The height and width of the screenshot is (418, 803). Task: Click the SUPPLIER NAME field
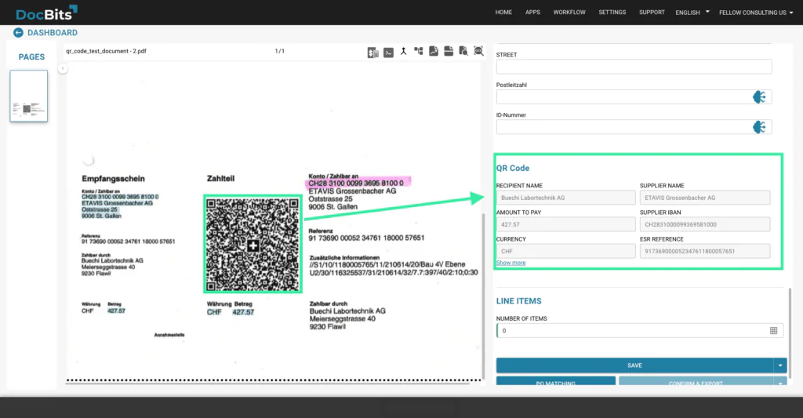[x=705, y=198]
